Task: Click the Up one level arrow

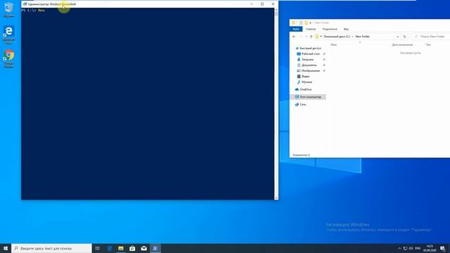Action: [311, 37]
